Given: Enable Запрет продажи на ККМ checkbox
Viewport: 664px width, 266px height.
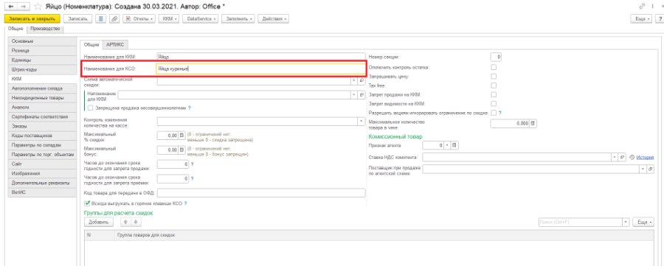Looking at the screenshot, I should pyautogui.click(x=494, y=95).
